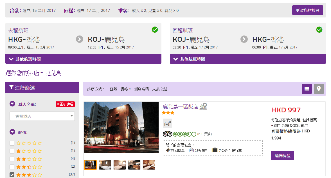Click map icon beside hotel name
331x178 pixels.
coord(203,106)
